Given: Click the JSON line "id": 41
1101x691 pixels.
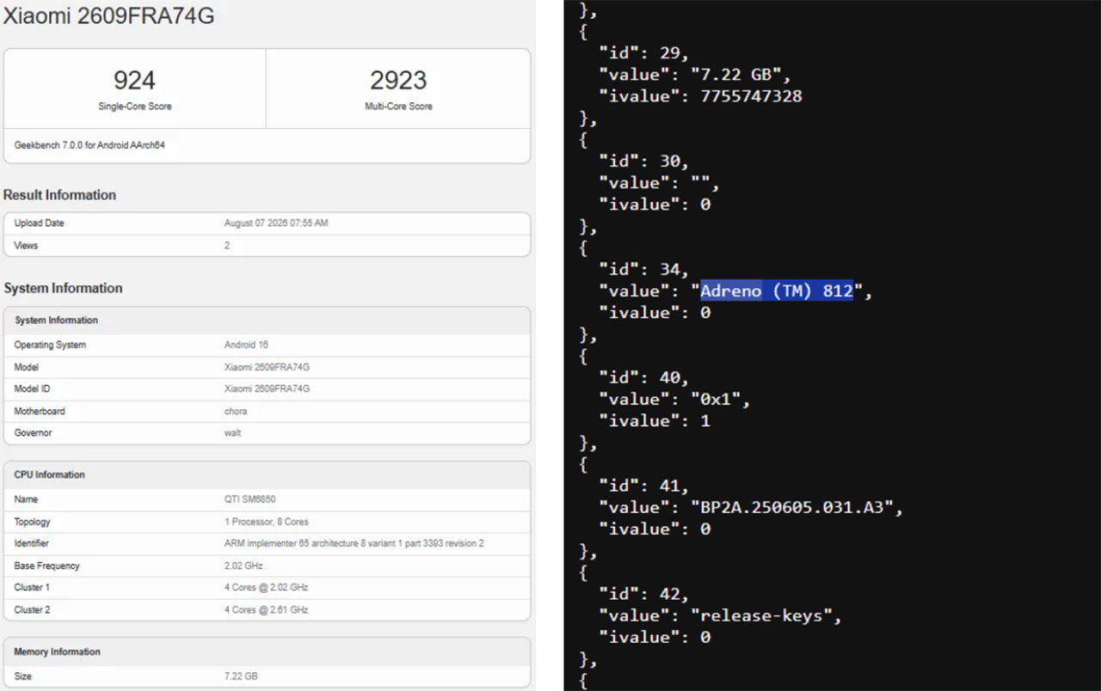Looking at the screenshot, I should (644, 486).
